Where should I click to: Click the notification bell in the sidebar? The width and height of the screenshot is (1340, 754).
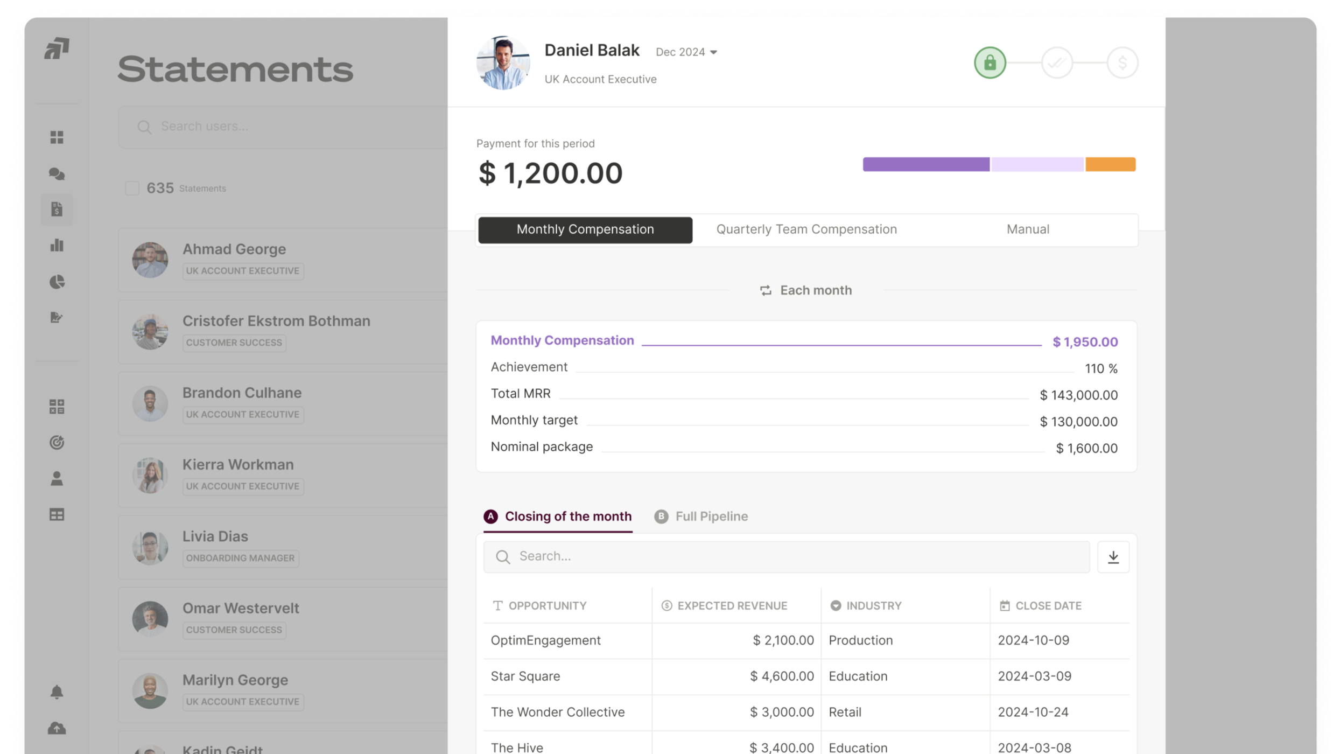[x=57, y=692]
